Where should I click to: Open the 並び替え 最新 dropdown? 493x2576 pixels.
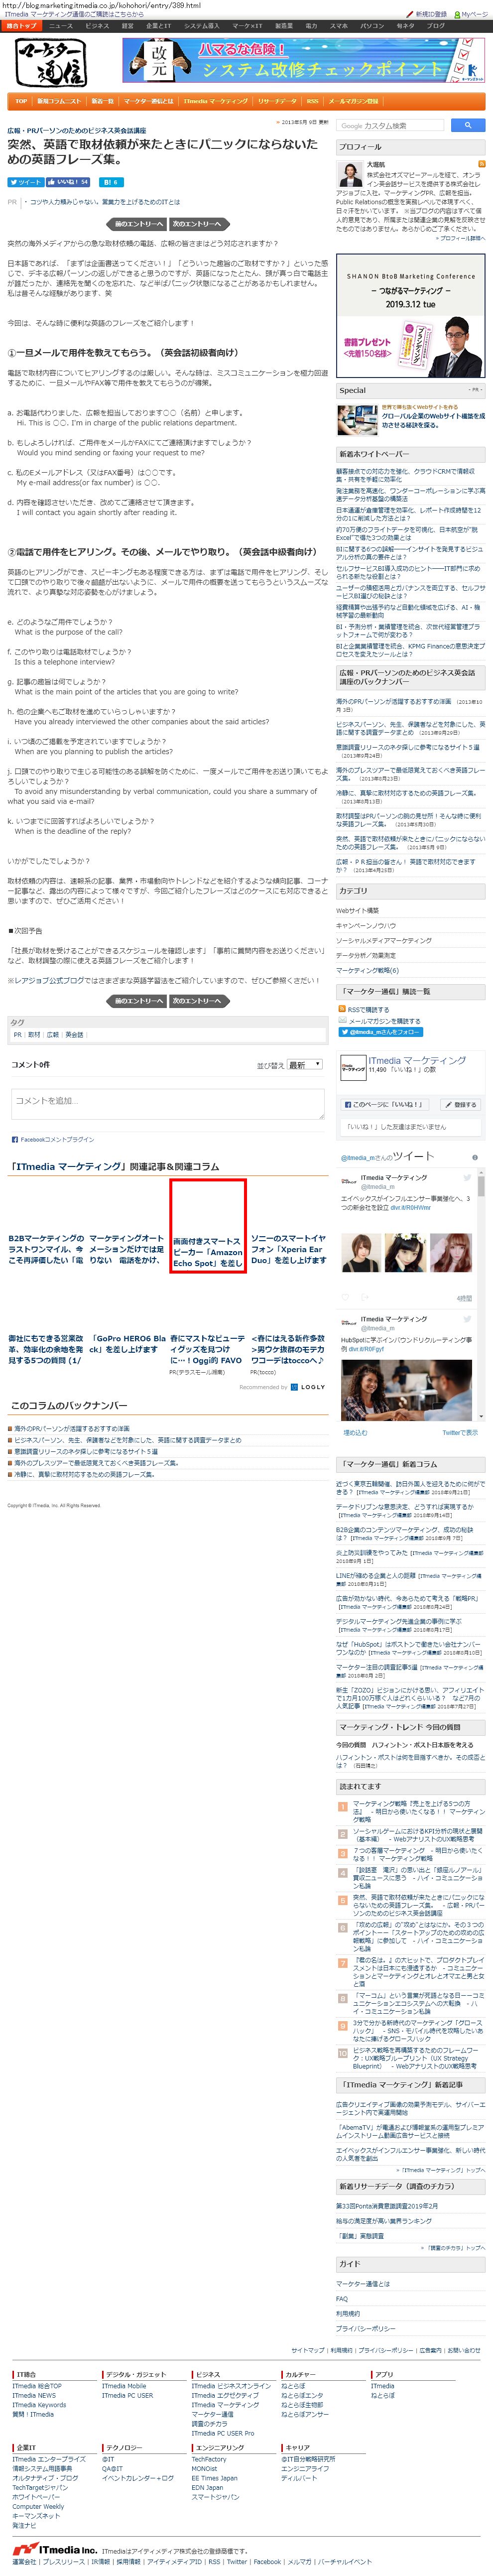click(x=304, y=1065)
